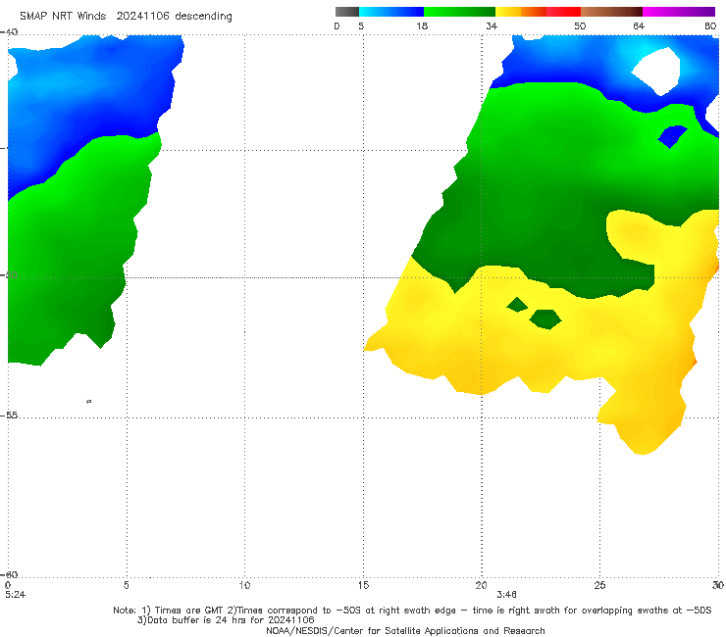The image size is (726, 637).
Task: Click the red segment of the color bar
Action: [x=563, y=12]
